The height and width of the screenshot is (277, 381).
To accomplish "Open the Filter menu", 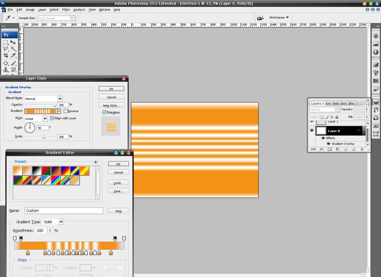I will point(66,10).
